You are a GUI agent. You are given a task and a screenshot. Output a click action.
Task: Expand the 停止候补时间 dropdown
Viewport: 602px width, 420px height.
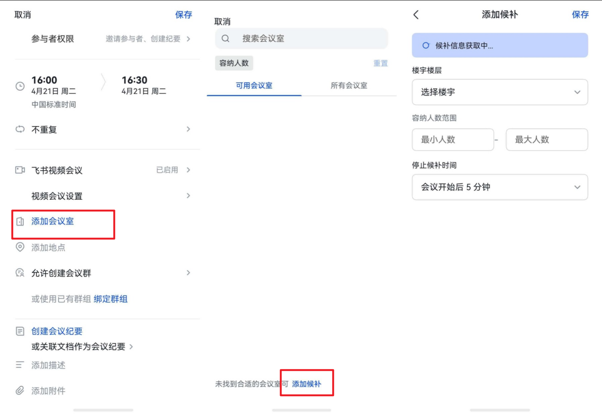coord(500,187)
